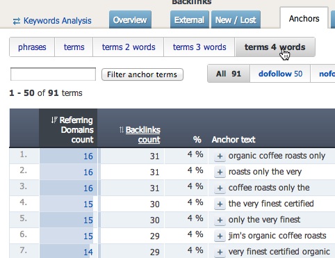The height and width of the screenshot is (258, 335).
Task: Expand row 'organic coffee roasts only'
Action: point(220,156)
